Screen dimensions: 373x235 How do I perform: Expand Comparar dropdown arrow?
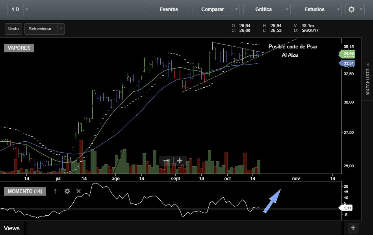tap(236, 9)
